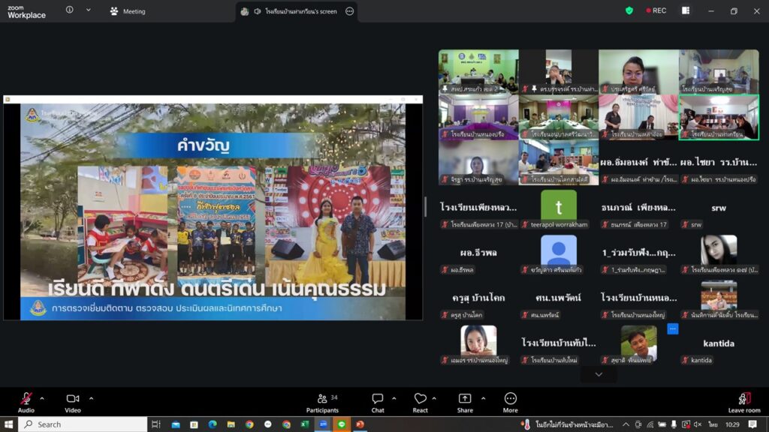Select the teerapol worrakham participant tile
This screenshot has height=432, width=769.
click(559, 210)
